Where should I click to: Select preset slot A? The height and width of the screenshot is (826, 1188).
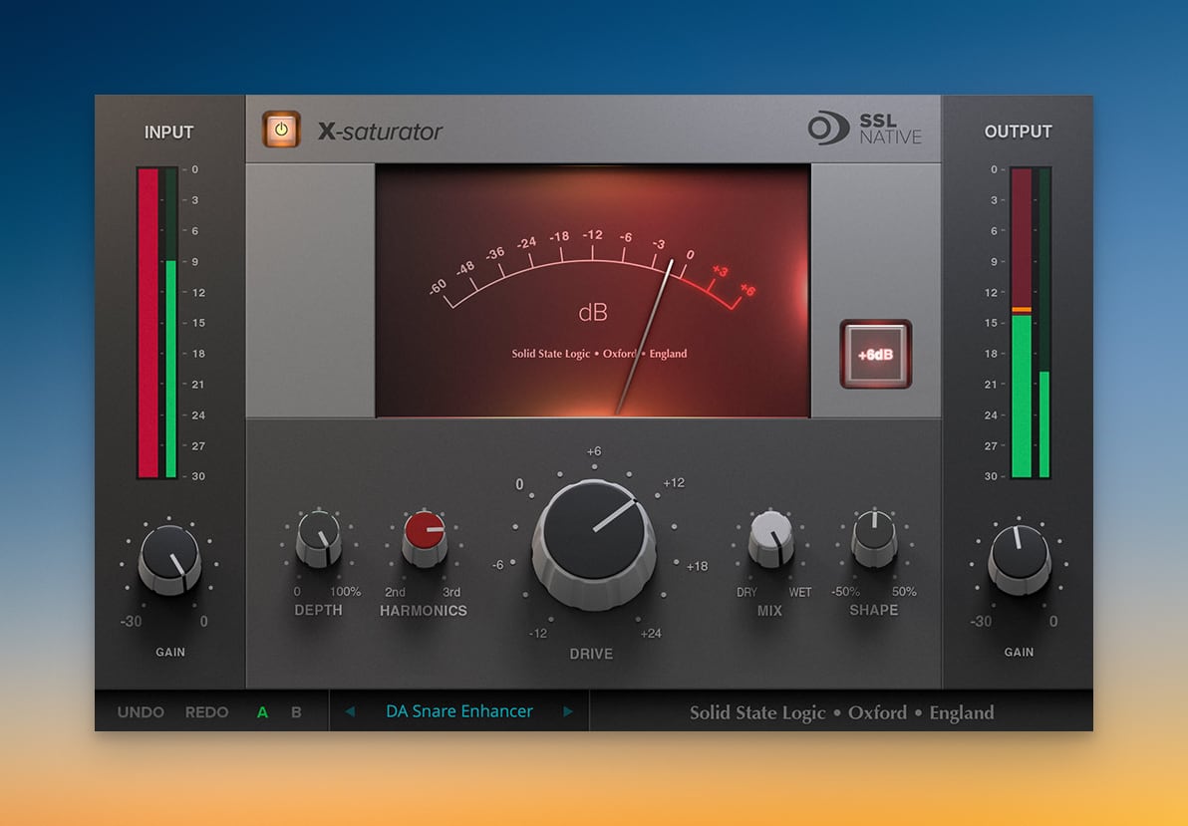pyautogui.click(x=263, y=712)
